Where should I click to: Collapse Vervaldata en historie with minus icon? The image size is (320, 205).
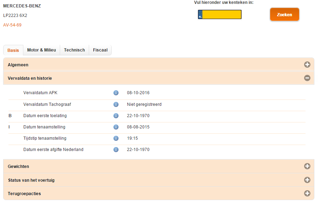307,78
